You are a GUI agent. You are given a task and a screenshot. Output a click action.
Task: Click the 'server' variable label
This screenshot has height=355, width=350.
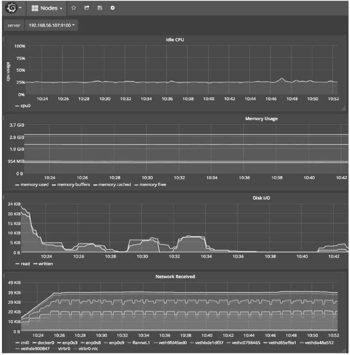point(14,25)
